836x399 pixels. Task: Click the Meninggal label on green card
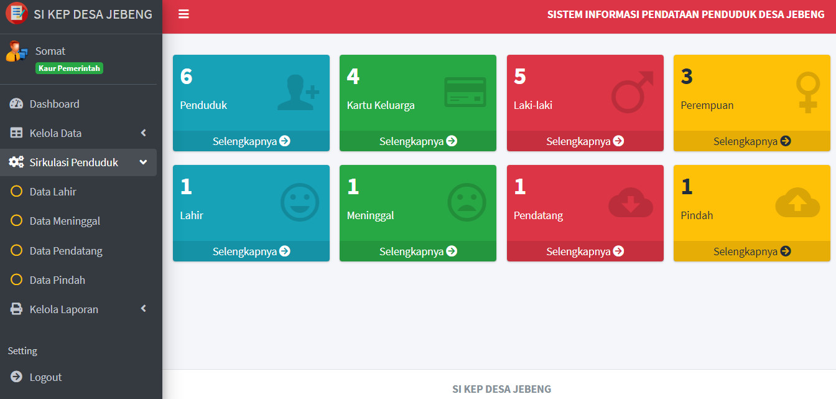point(371,215)
